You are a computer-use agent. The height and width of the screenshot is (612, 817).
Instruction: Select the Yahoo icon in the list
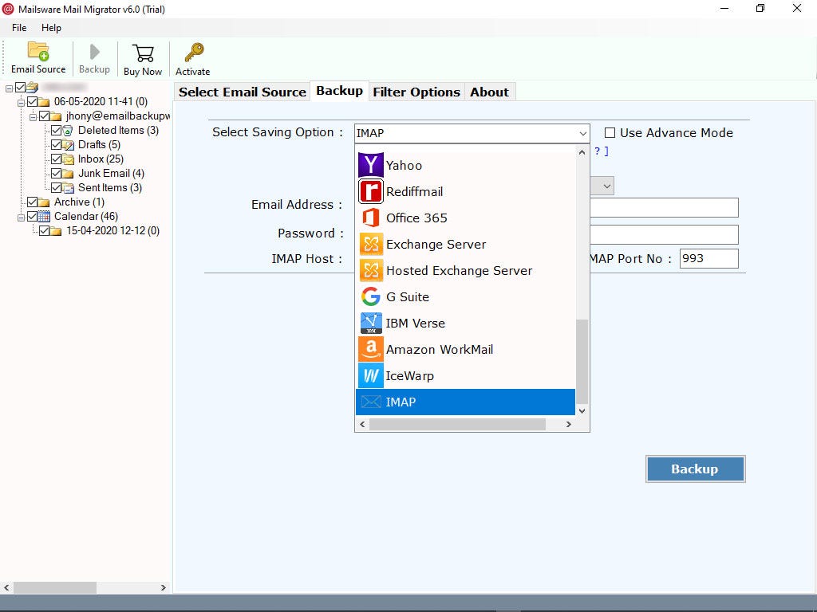coord(370,165)
